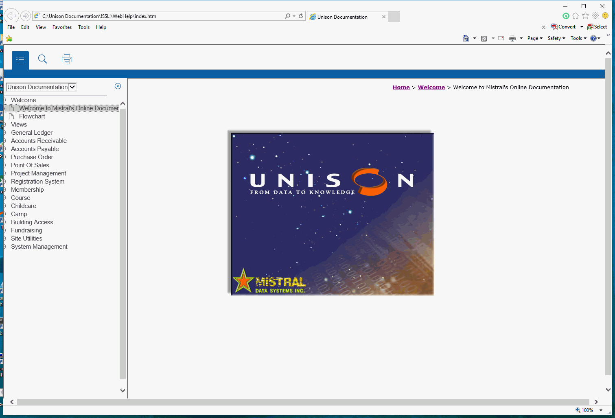Screen dimensions: 615x418
Task: Open Convert dropdown arrow
Action: [x=582, y=27]
